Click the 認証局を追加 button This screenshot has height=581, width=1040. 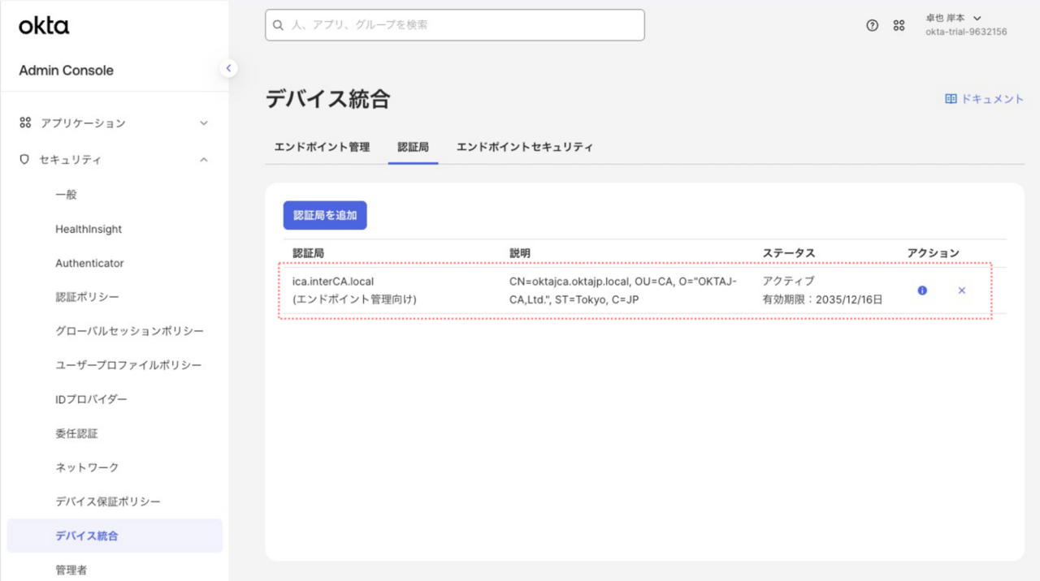point(325,216)
